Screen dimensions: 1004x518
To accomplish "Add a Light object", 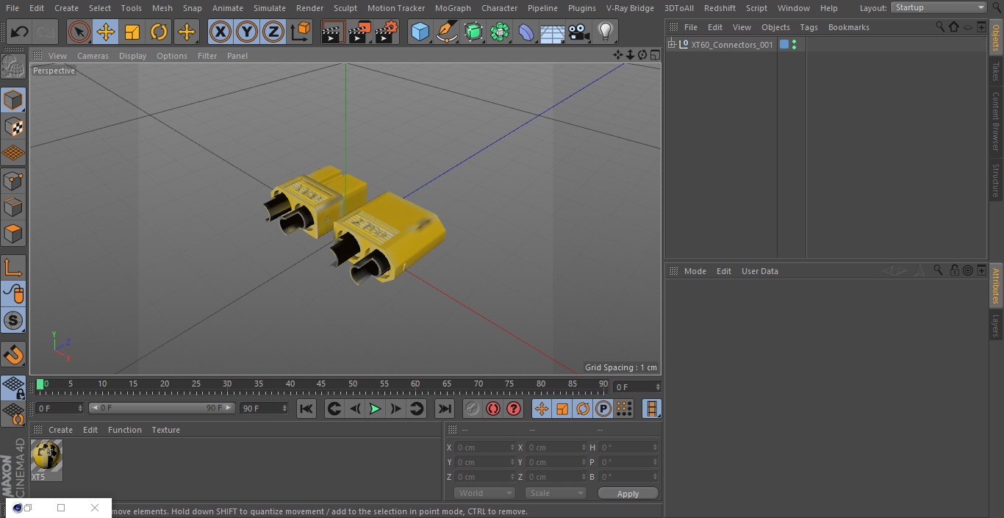I will pos(605,32).
